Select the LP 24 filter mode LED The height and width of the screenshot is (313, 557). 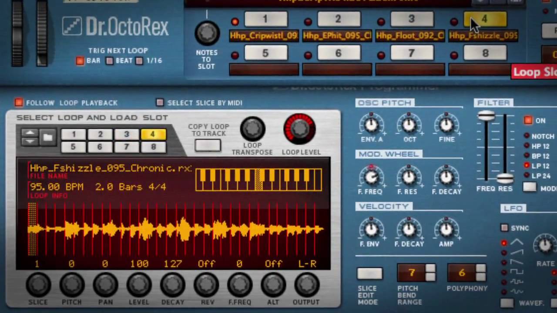(527, 176)
